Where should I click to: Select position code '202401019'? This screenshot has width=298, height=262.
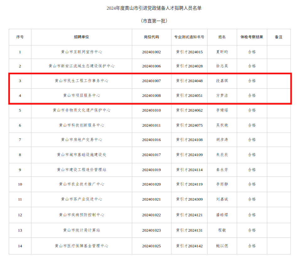click(151, 170)
